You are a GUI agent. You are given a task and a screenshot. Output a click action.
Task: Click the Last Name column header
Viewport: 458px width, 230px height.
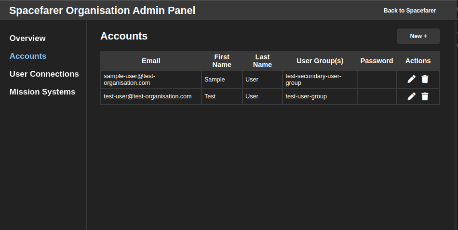pyautogui.click(x=262, y=61)
